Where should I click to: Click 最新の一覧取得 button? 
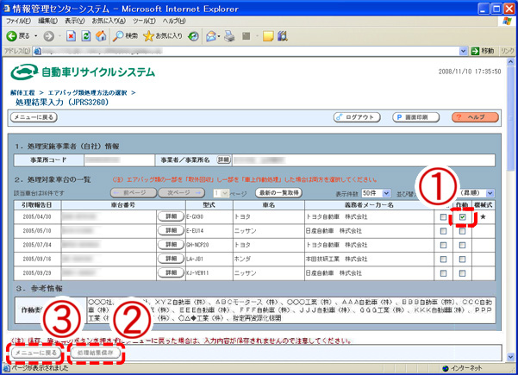click(278, 192)
